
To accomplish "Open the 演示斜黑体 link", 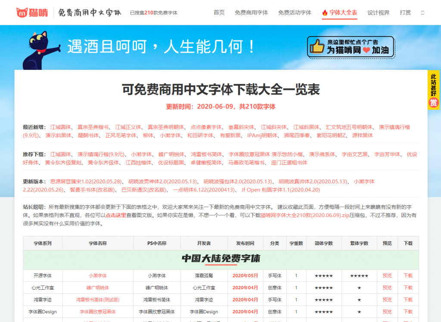I will click(59, 135).
